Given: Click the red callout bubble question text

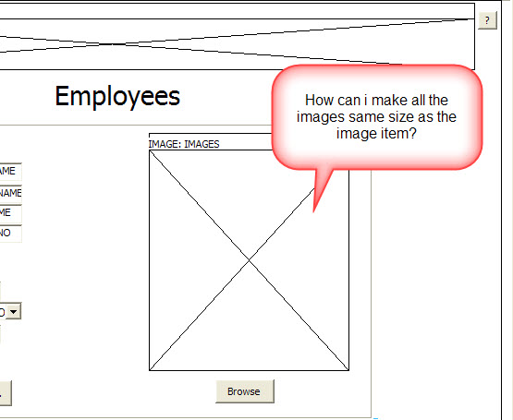Looking at the screenshot, I should coord(376,116).
